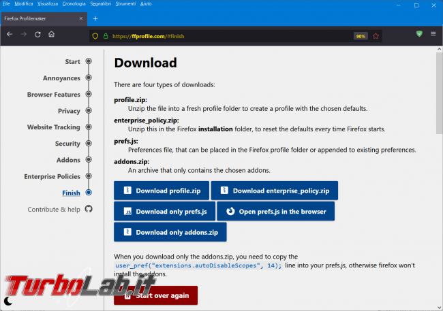Go back with the back arrow
This screenshot has height=311, width=443.
coord(10,35)
